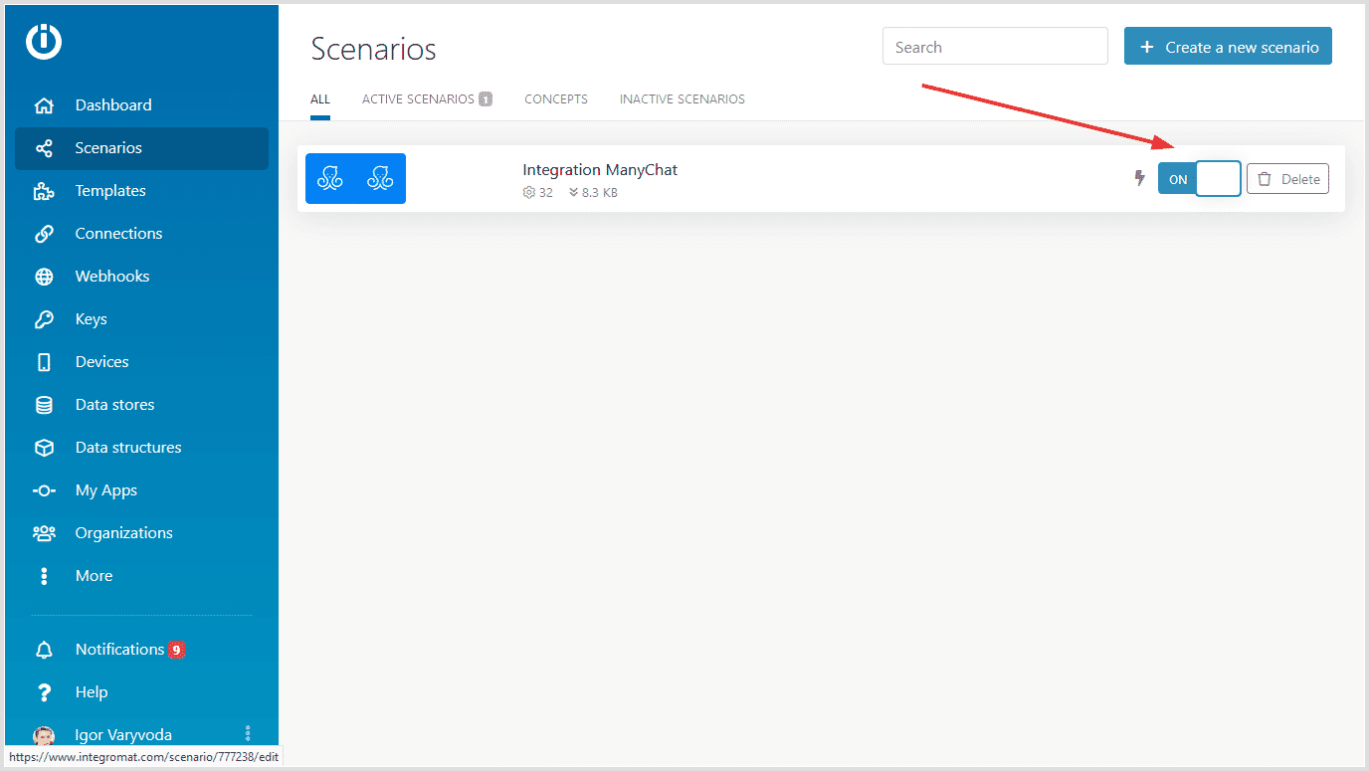1369x771 pixels.
Task: Open the user options dots beside Igor Varyvoda
Action: click(248, 733)
